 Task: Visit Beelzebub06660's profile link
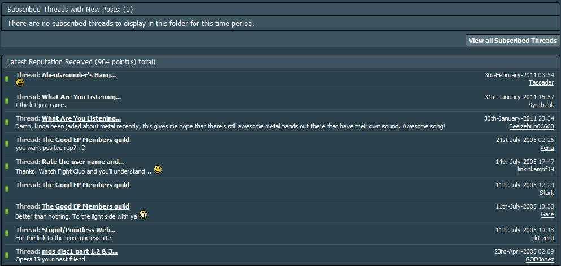[x=532, y=126]
